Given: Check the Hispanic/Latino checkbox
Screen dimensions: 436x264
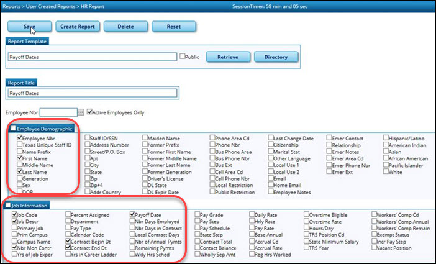Looking at the screenshot, I should point(386,137).
